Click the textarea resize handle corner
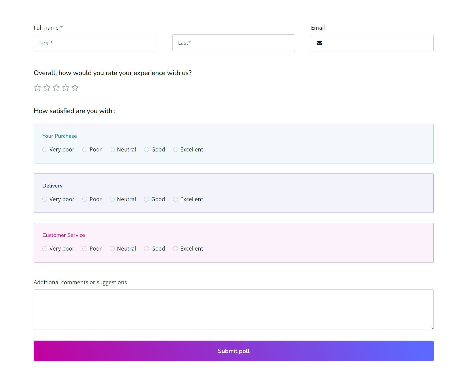This screenshot has height=390, width=470. [431, 328]
